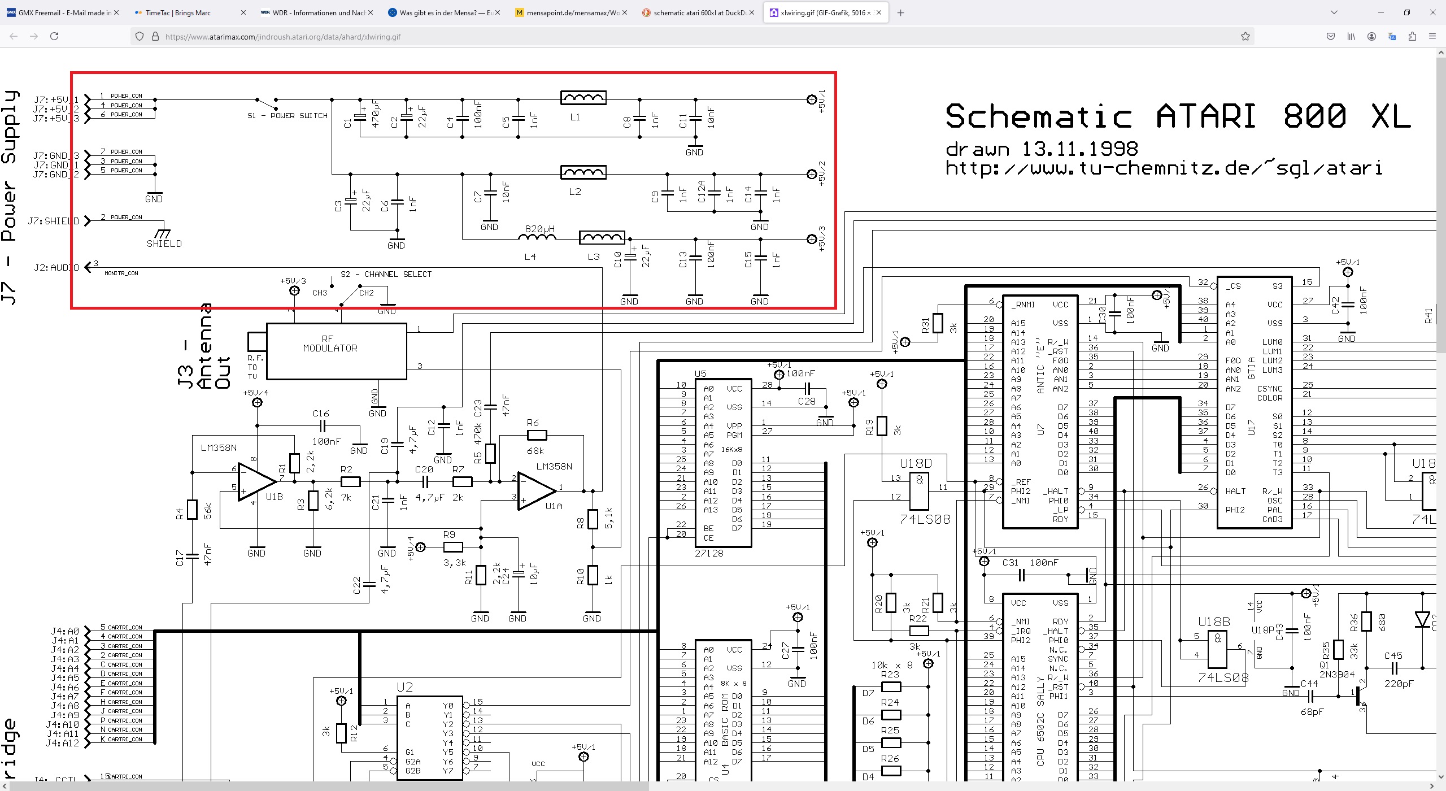Reload the current page
The image size is (1446, 791).
pos(54,37)
